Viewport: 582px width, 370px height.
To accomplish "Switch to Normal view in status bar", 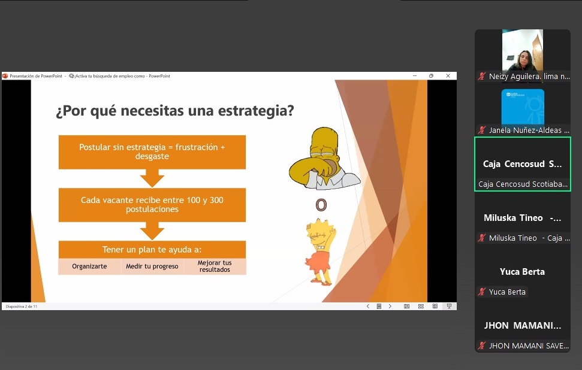I will tap(406, 306).
